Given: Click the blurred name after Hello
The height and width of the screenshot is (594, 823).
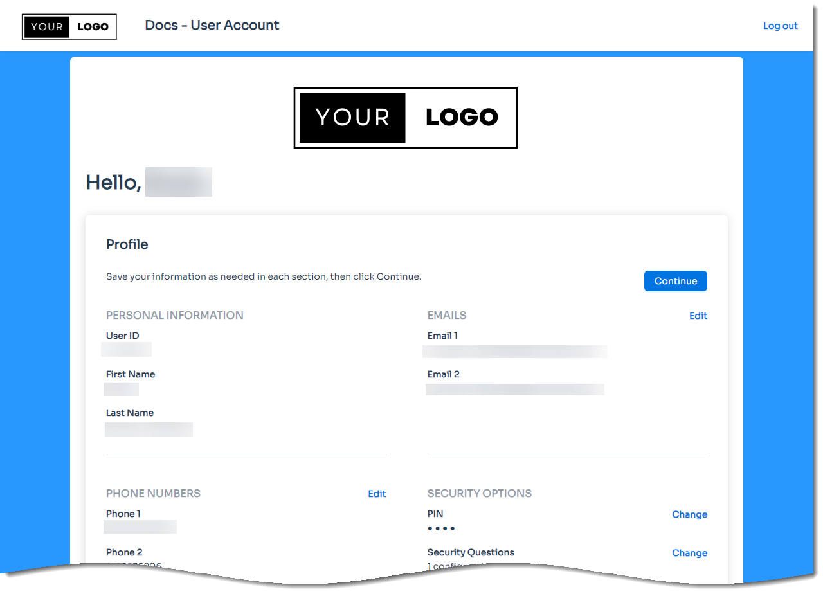Looking at the screenshot, I should click(x=179, y=183).
